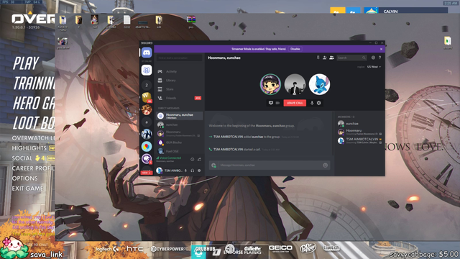460x259 pixels.
Task: Toggle video camera in the call
Action: click(277, 103)
